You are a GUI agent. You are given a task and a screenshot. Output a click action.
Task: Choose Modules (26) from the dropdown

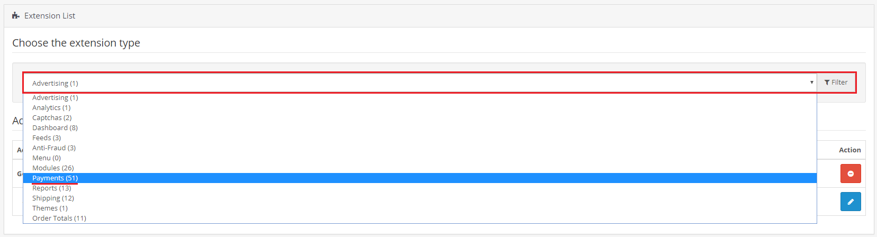[53, 168]
